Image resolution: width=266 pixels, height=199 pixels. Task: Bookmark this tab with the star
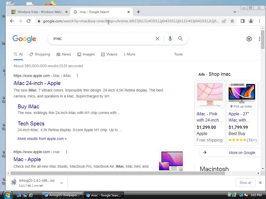[232, 21]
